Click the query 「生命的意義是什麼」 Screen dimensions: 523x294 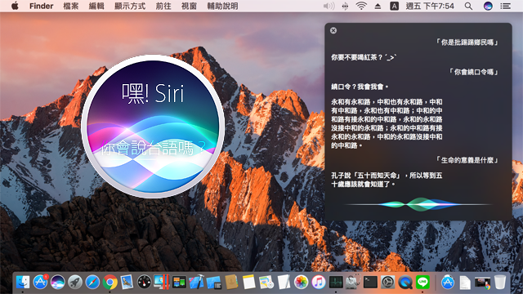tap(467, 160)
